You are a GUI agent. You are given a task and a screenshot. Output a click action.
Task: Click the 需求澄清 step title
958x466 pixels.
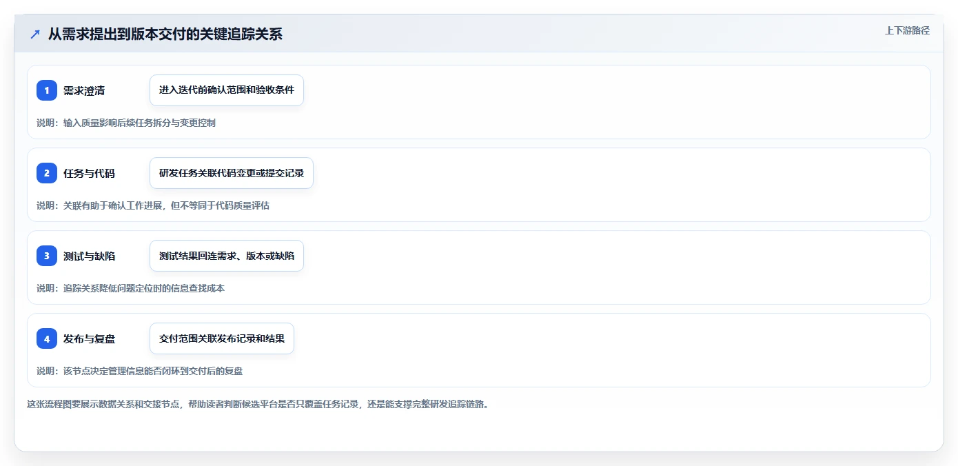[x=84, y=90]
